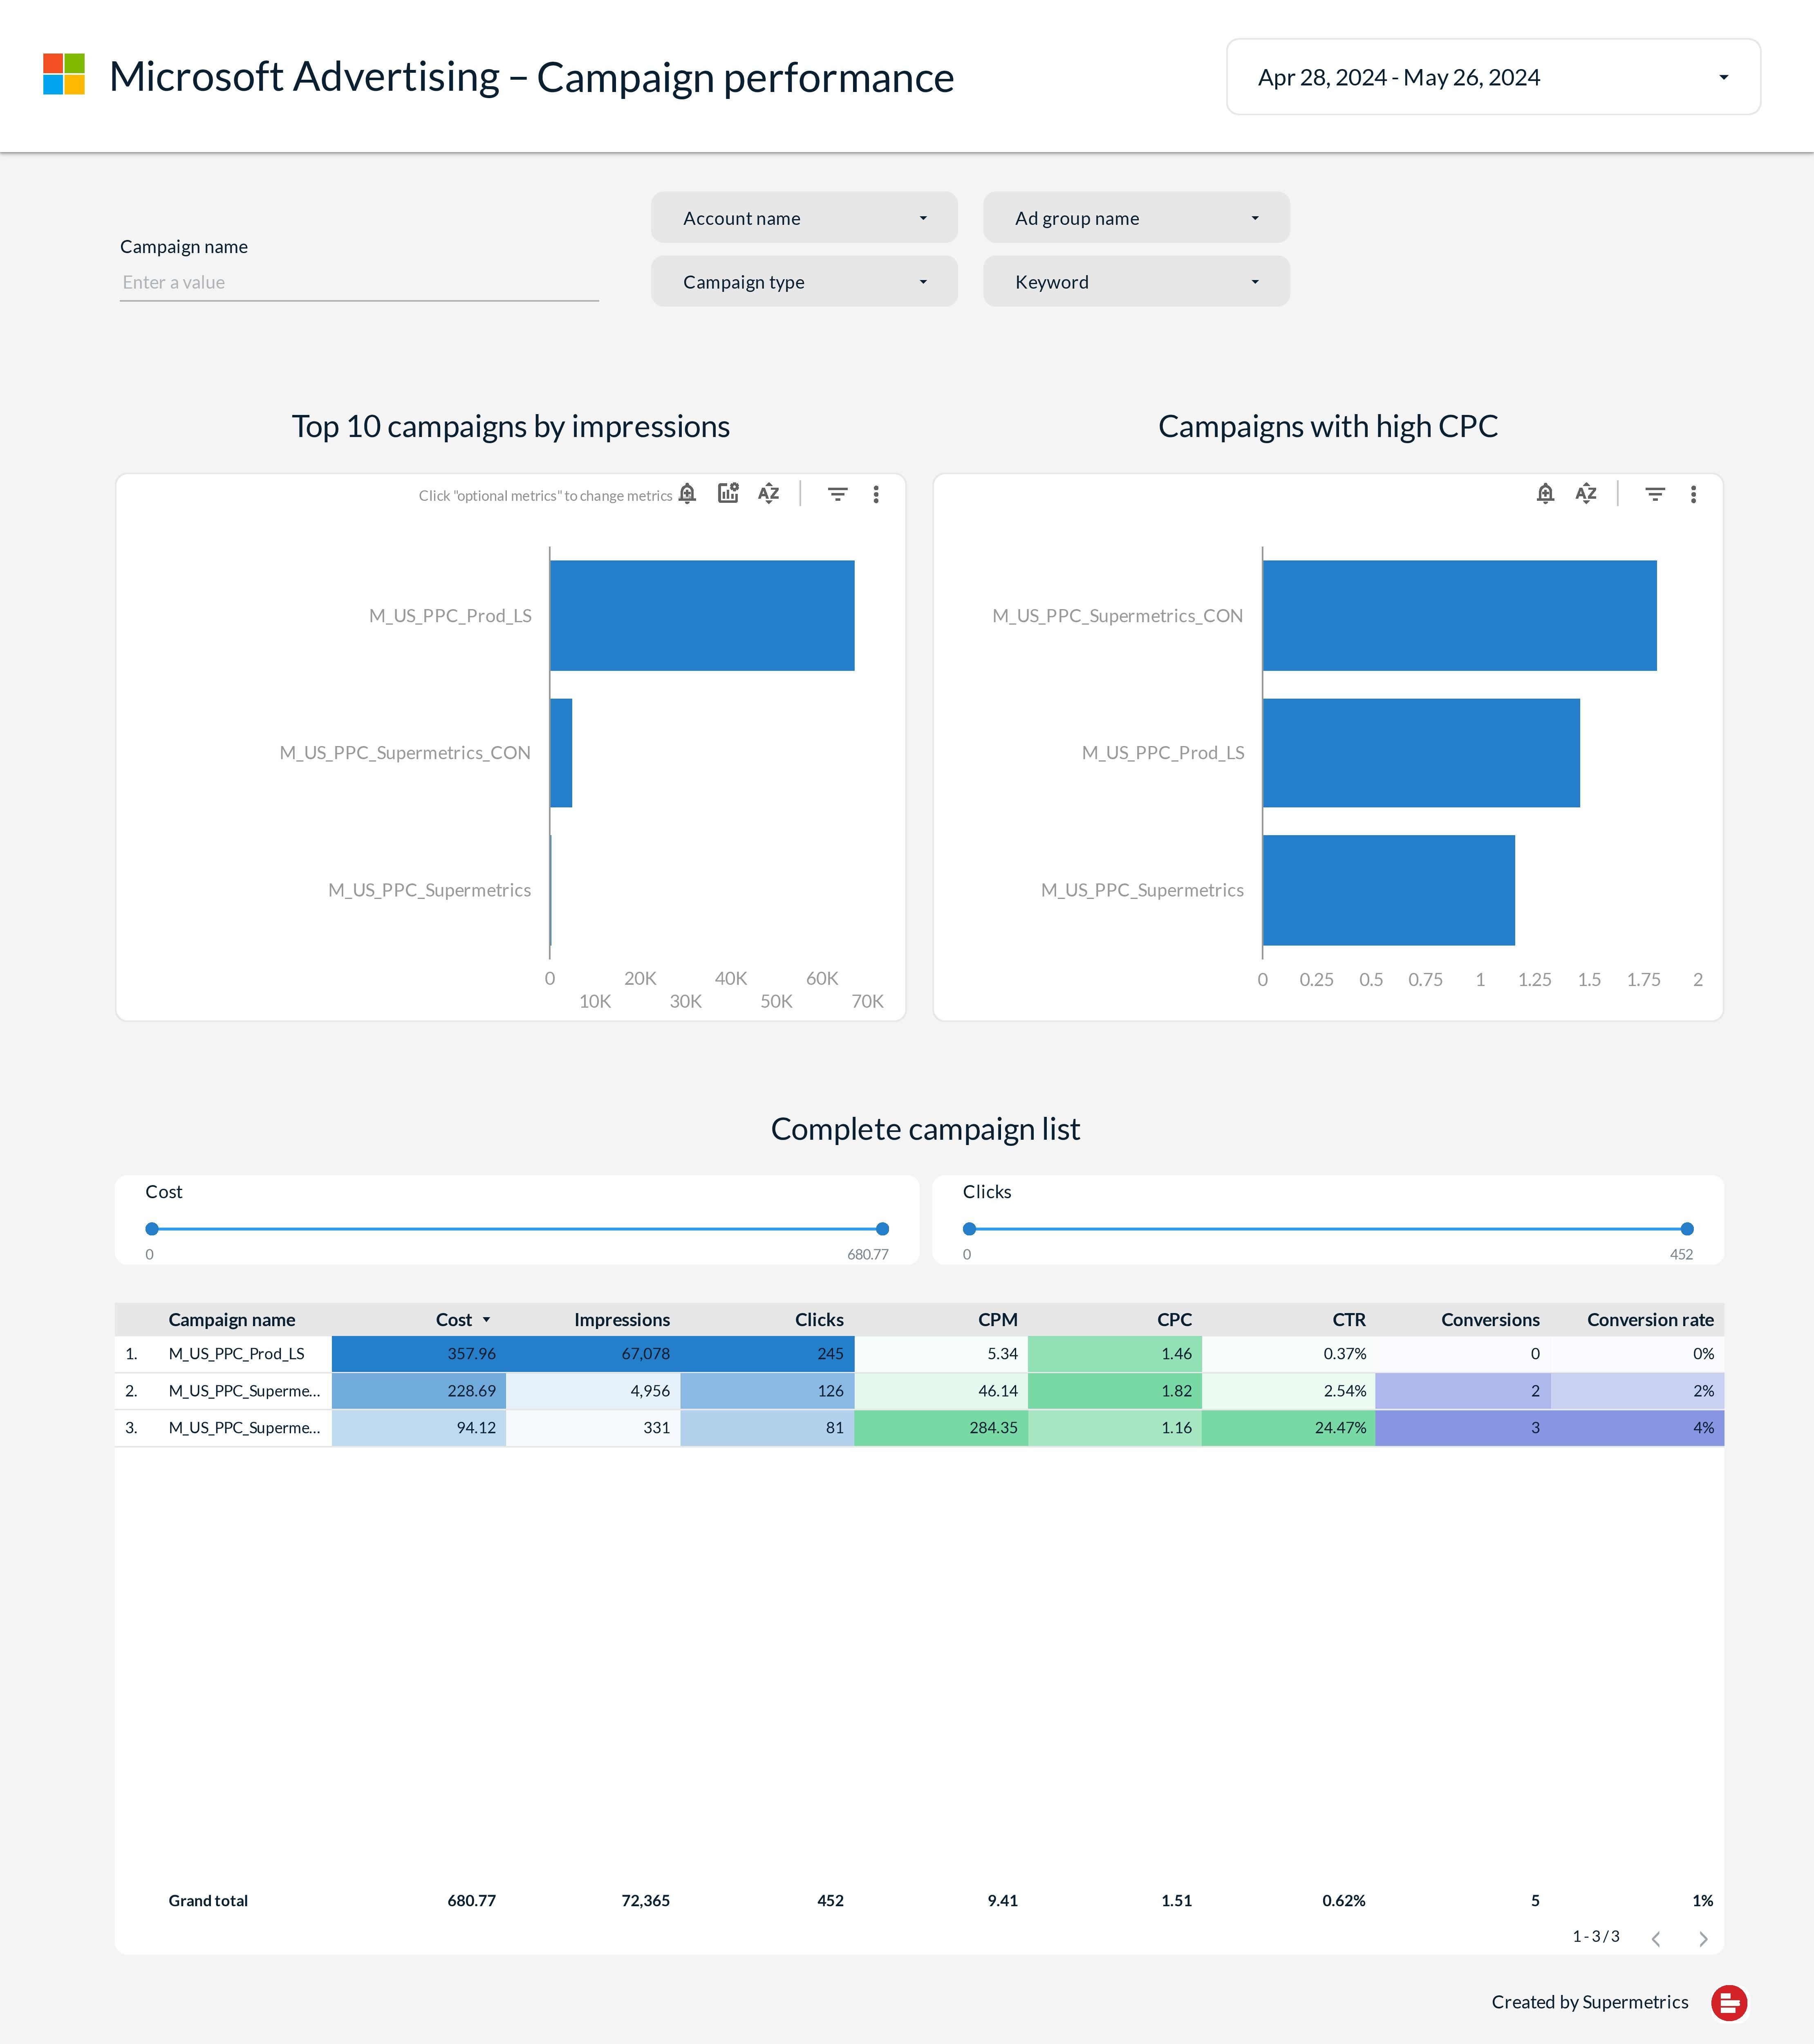Open optional metrics icon on impressions chart

pyautogui.click(x=728, y=493)
